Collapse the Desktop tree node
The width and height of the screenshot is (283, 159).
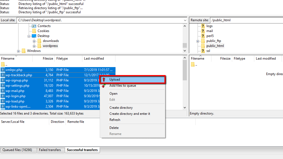pyautogui.click(x=29, y=36)
